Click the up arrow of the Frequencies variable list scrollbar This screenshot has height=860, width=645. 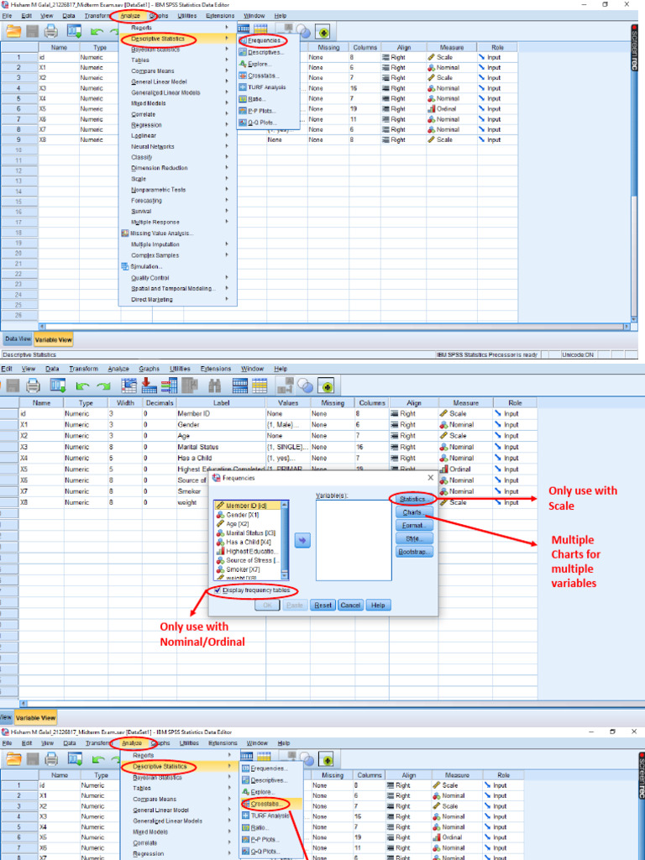[285, 505]
